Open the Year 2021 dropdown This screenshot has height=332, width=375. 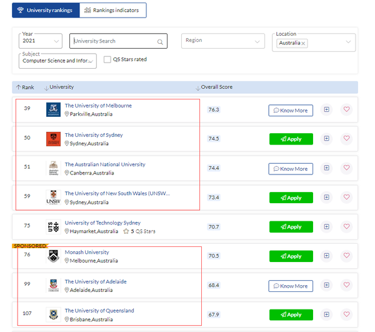click(x=41, y=41)
